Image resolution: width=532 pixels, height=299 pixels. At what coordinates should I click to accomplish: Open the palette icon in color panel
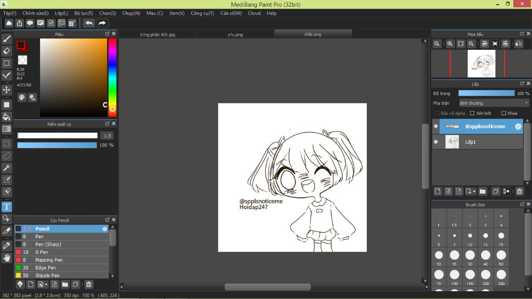(22, 98)
